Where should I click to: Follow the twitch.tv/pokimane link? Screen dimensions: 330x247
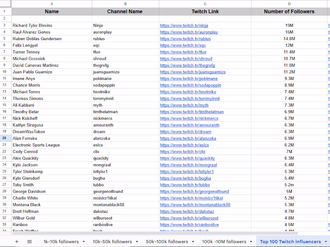coord(189,78)
